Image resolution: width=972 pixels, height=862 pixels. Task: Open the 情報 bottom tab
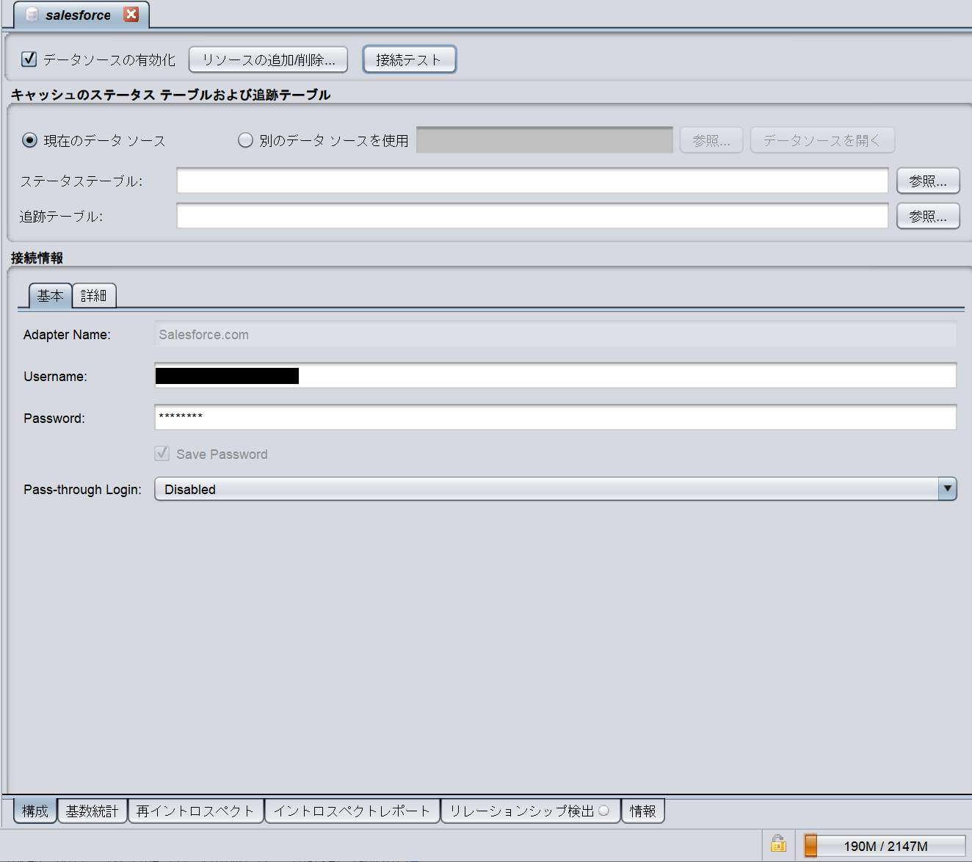pyautogui.click(x=643, y=811)
